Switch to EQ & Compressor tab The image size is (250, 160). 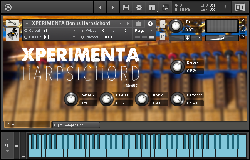click(76, 125)
